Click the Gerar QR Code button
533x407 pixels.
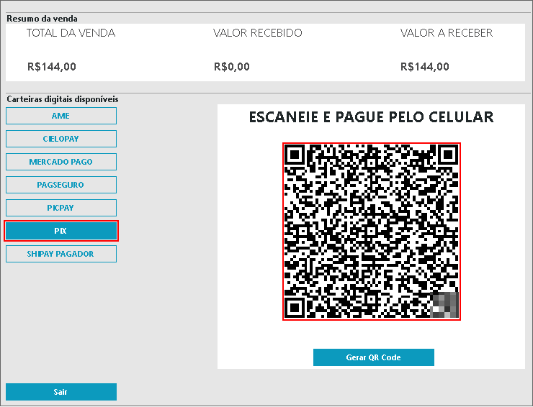374,357
